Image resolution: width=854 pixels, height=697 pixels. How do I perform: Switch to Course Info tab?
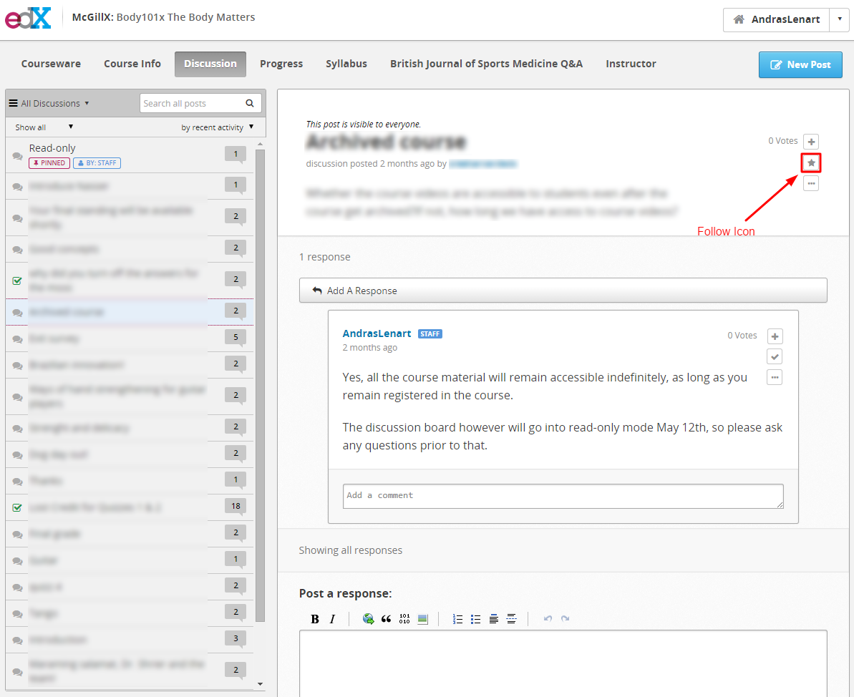[132, 64]
